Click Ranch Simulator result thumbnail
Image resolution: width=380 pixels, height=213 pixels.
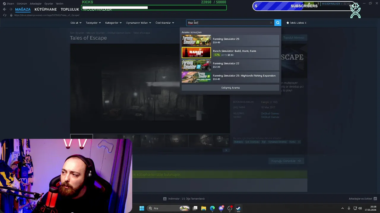click(x=196, y=53)
